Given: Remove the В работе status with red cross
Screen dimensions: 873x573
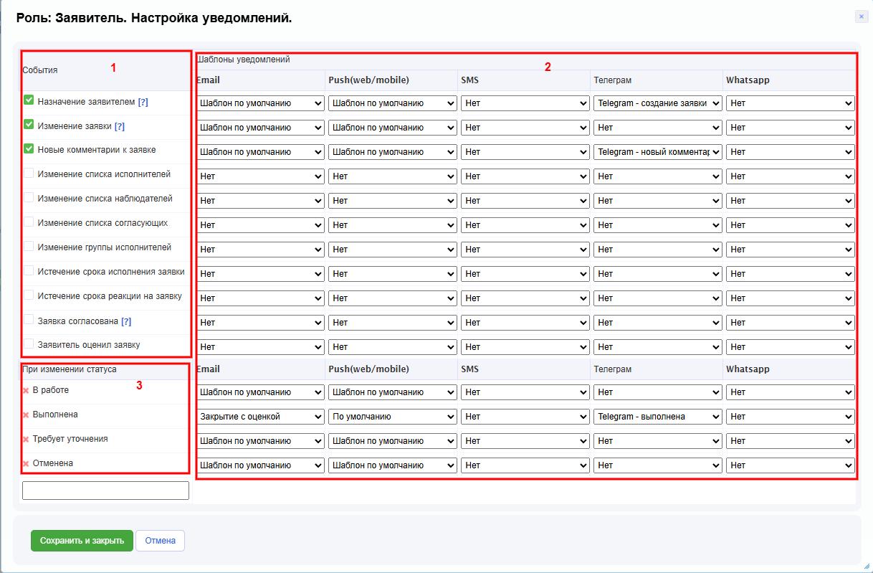Looking at the screenshot, I should click(x=26, y=391).
